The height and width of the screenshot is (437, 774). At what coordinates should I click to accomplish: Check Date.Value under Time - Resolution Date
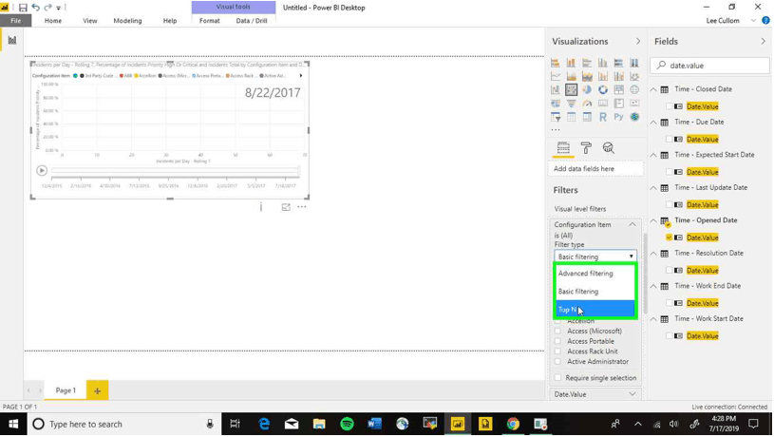pos(669,270)
